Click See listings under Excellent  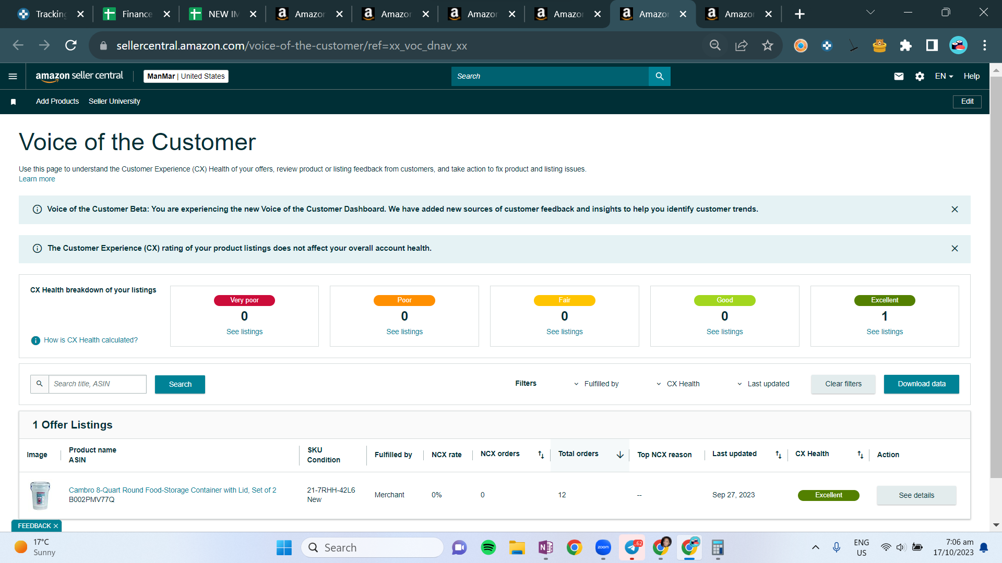click(x=885, y=332)
